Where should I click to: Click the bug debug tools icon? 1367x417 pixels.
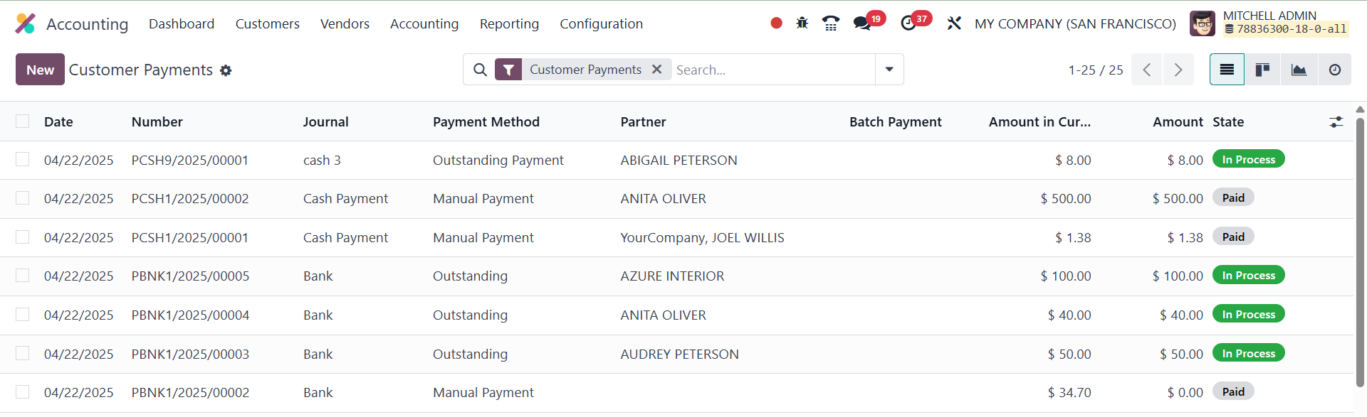point(802,23)
